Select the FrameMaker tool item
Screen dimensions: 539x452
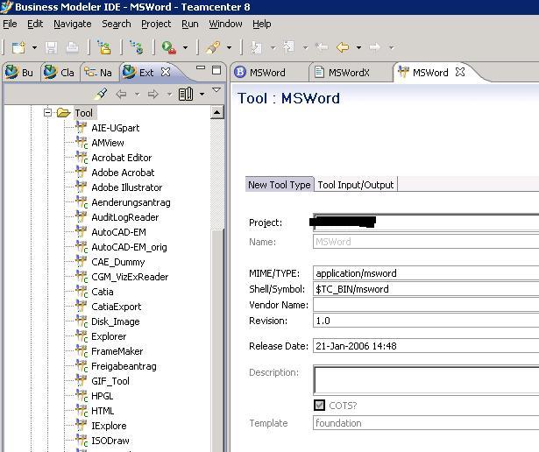point(117,351)
